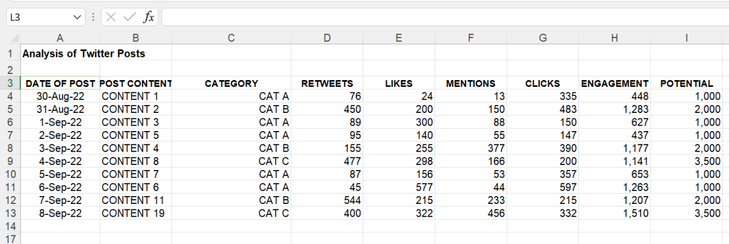Select the ENGAGEMENT header cell

coord(614,83)
